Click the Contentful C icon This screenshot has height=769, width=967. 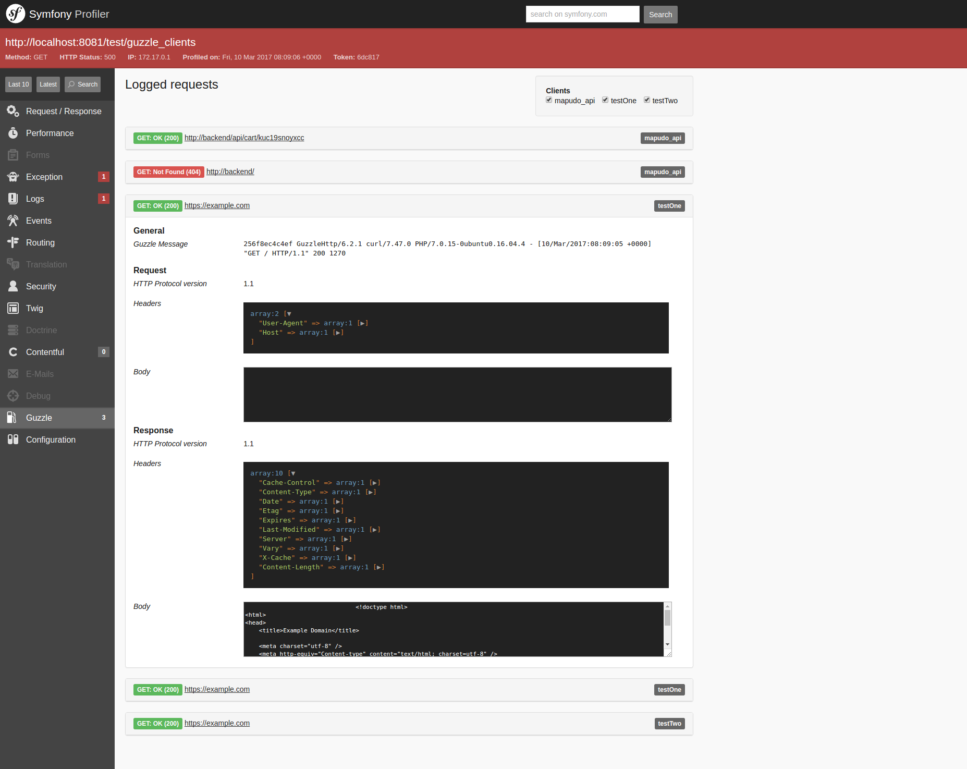click(x=13, y=352)
